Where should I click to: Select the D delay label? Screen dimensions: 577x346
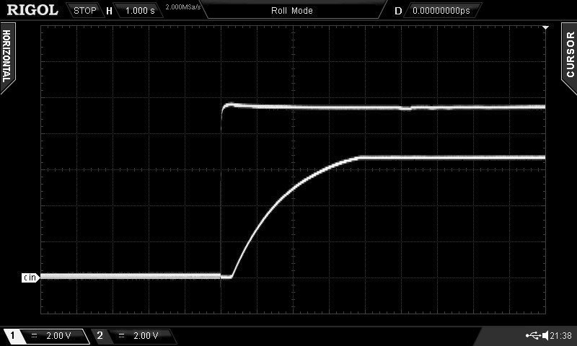(398, 11)
